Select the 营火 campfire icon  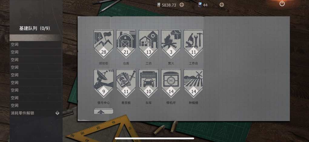pyautogui.click(x=171, y=44)
